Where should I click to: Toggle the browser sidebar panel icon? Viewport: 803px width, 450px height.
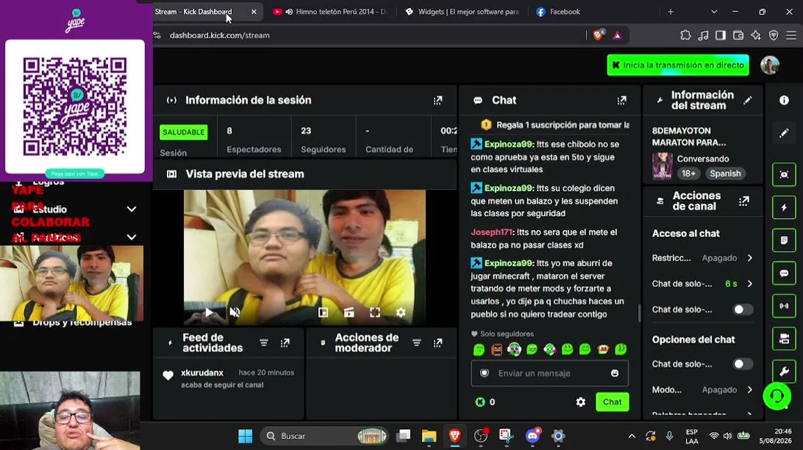(720, 35)
